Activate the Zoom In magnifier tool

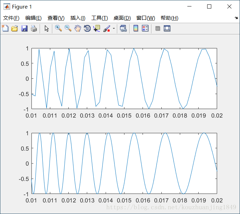pyautogui.click(x=58, y=29)
